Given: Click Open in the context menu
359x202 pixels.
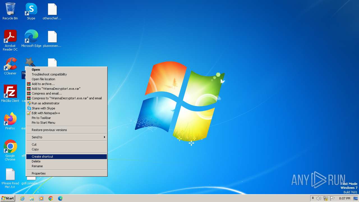Looking at the screenshot, I should 66,70.
